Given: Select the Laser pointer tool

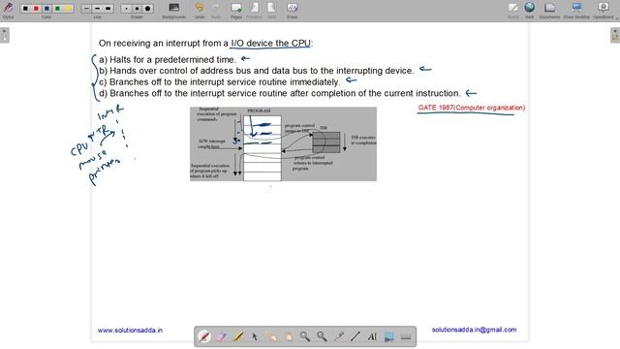Looking at the screenshot, I should 338,336.
